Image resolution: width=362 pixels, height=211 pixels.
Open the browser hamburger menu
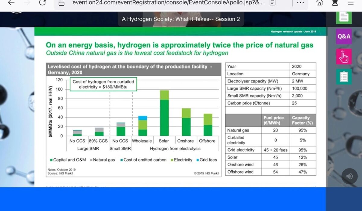pos(351,3)
